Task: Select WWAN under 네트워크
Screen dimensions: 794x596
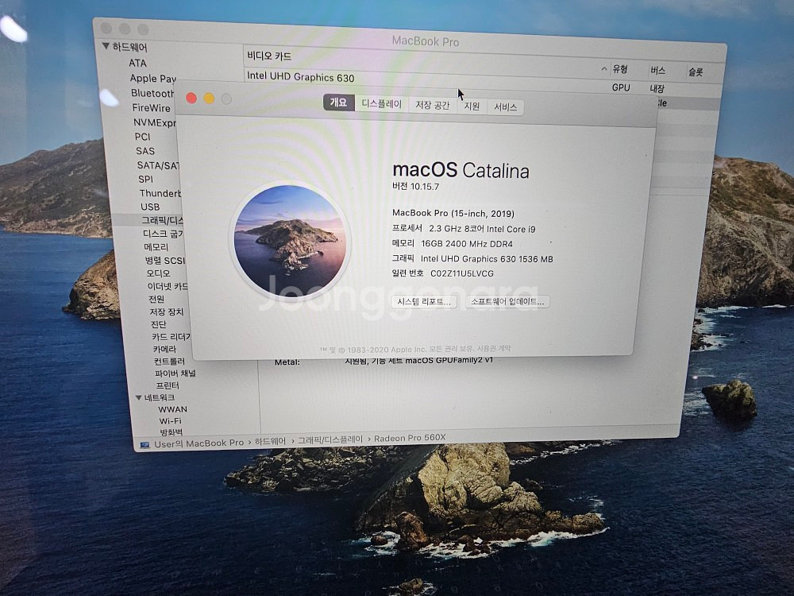Action: pos(172,409)
